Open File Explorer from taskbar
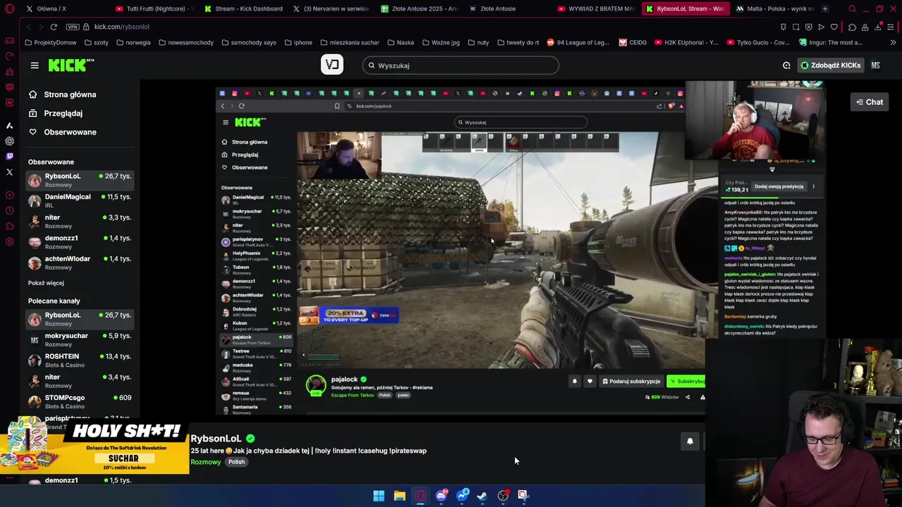This screenshot has width=902, height=507. point(400,496)
